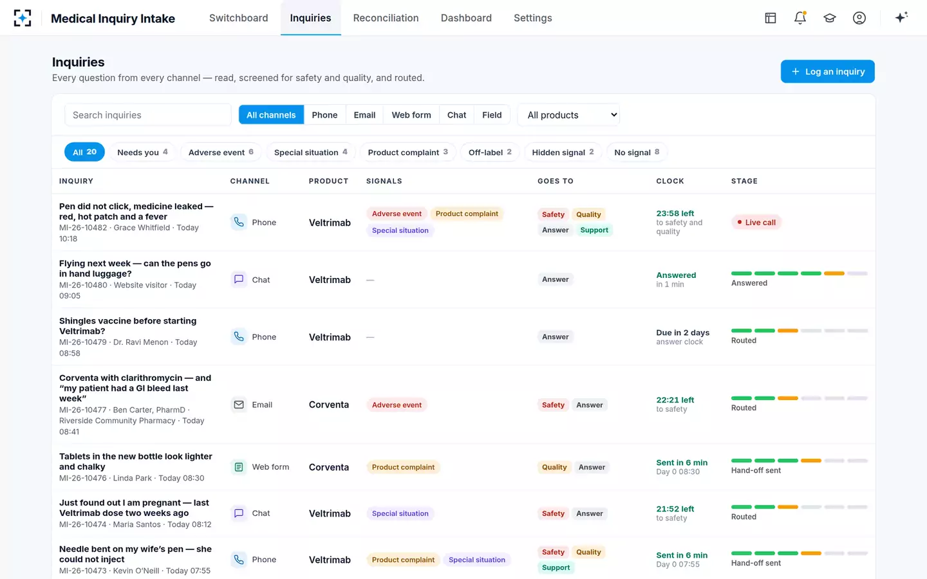This screenshot has height=579, width=927.
Task: Click the Medical Inquiry Intake logo icon
Action: tap(23, 18)
